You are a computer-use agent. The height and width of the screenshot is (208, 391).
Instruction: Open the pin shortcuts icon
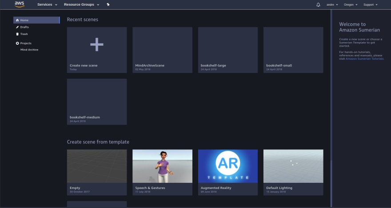[108, 4]
